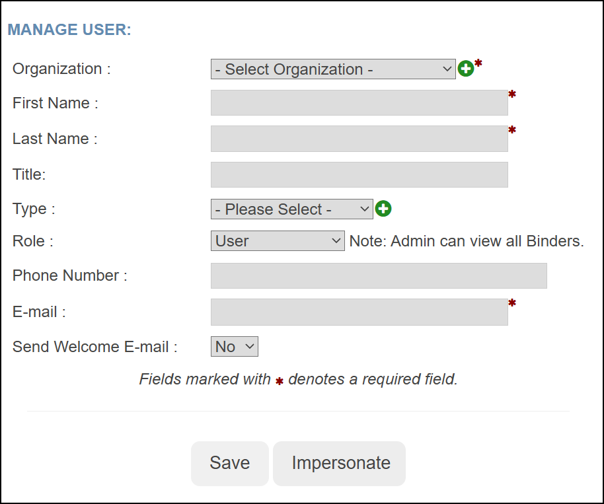Image resolution: width=604 pixels, height=504 pixels.
Task: Click the Role label
Action: 33,241
